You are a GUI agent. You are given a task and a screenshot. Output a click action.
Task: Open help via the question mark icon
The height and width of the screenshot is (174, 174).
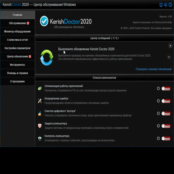(170, 5)
